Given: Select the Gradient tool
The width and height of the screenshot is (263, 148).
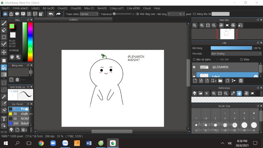Looking at the screenshot, I should click(4, 75).
